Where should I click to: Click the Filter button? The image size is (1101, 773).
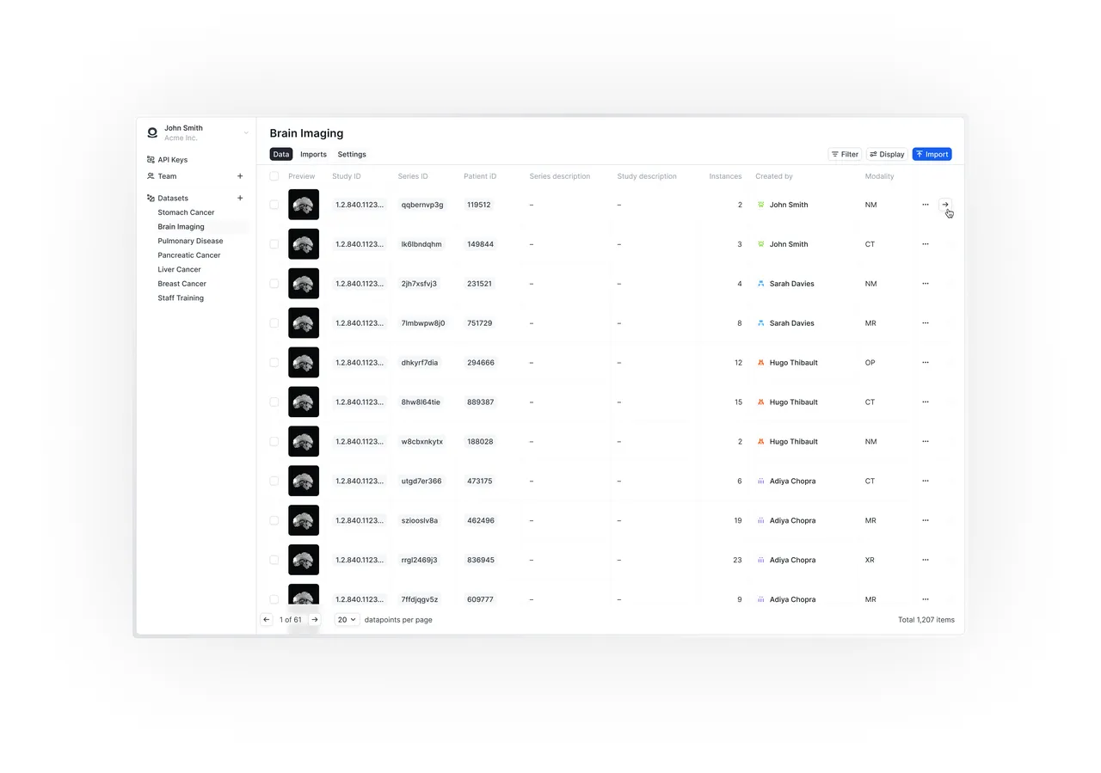click(845, 155)
